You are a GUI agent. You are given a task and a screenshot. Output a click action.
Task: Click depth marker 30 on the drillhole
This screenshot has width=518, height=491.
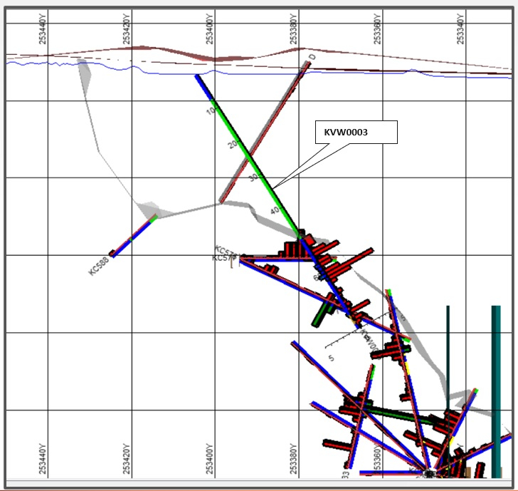tap(253, 178)
